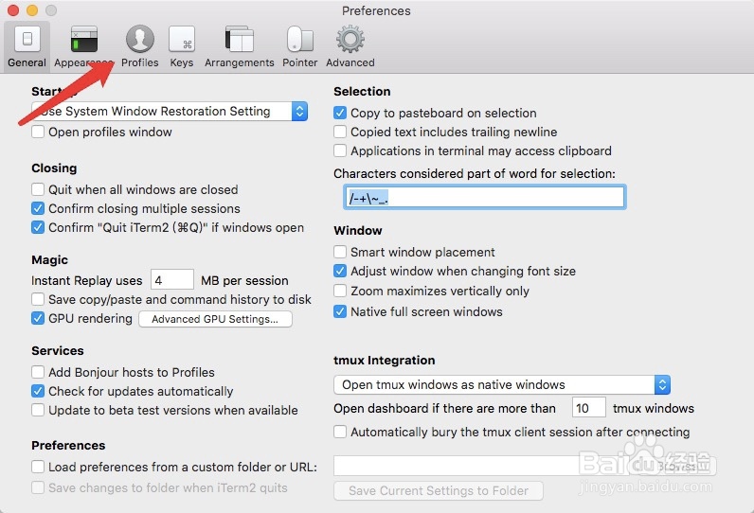Check Automatically bury the tmux client session
The height and width of the screenshot is (513, 754).
coord(340,432)
